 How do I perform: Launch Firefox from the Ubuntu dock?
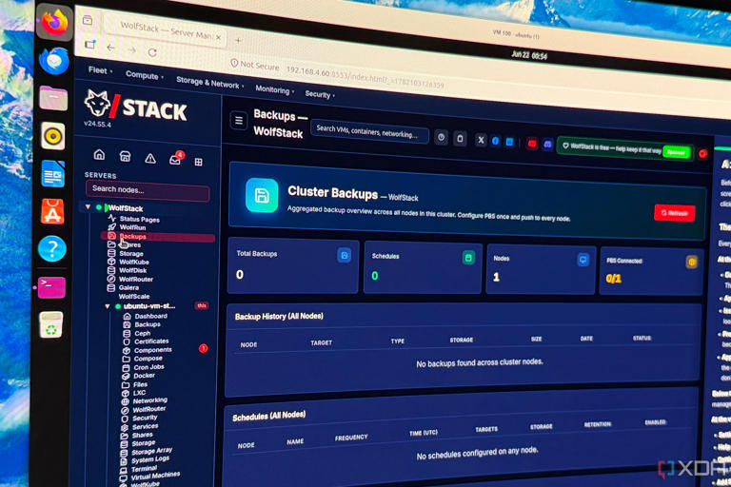coord(54,22)
